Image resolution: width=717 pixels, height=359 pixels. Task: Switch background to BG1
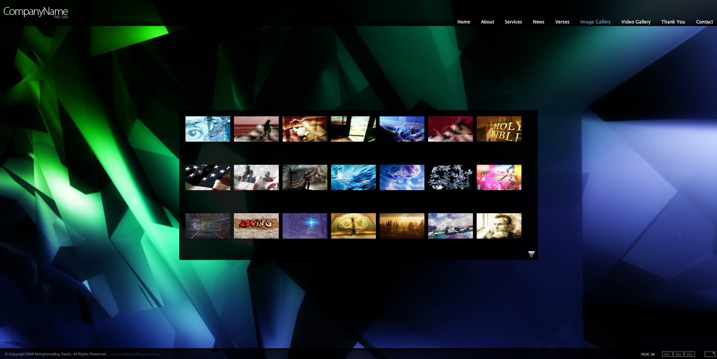667,354
